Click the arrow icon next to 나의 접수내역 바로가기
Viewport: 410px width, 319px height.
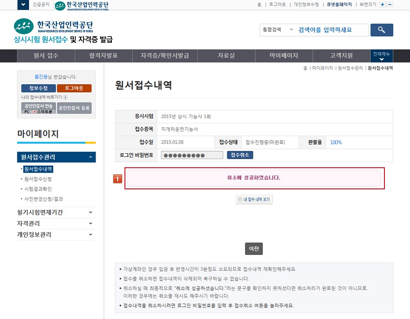65,97
